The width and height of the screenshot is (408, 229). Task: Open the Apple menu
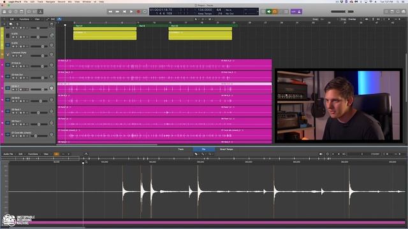pos(4,1)
